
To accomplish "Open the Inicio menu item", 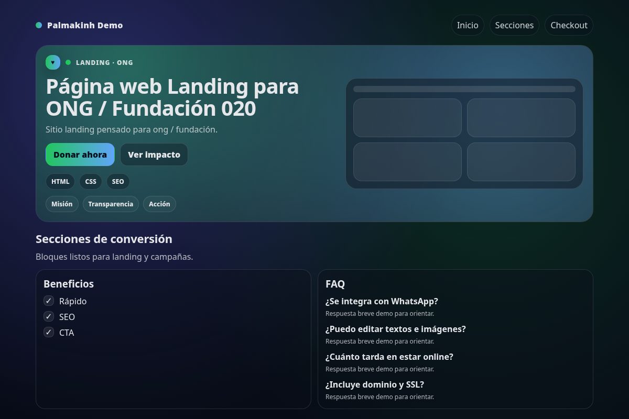I will coord(467,25).
